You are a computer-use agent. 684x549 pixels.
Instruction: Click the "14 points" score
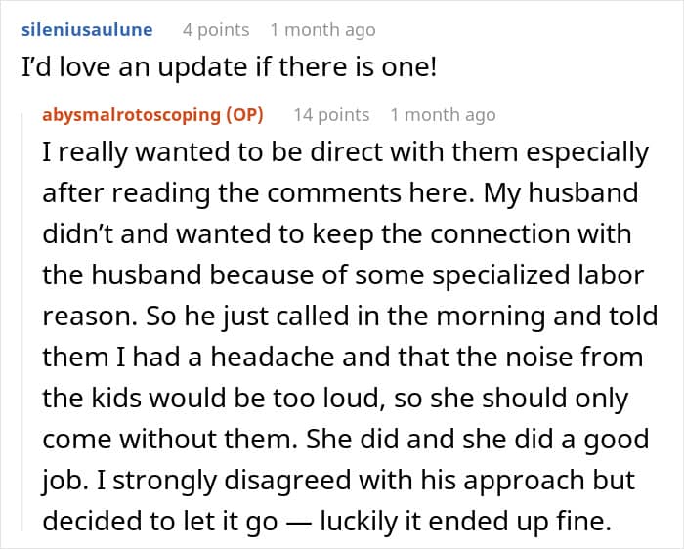click(x=331, y=114)
